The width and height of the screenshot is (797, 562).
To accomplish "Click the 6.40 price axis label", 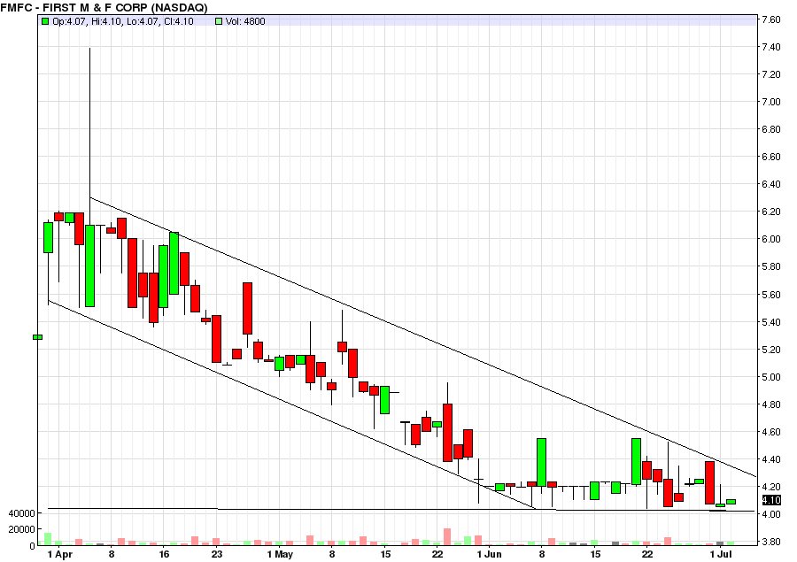I will (771, 184).
